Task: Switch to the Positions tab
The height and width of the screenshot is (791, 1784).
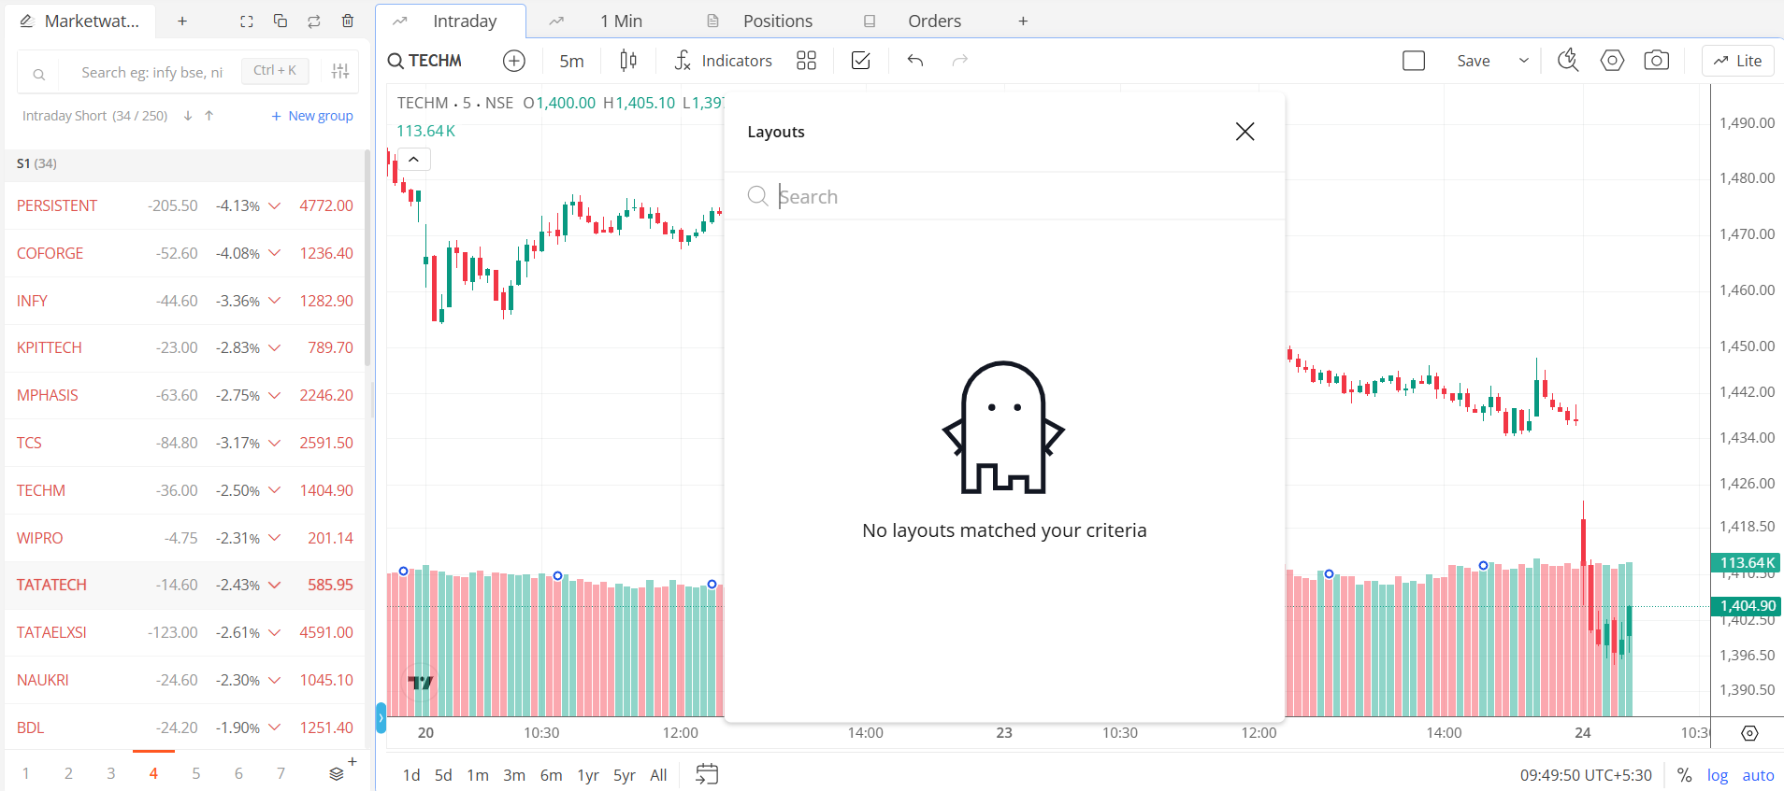Action: pos(777,21)
